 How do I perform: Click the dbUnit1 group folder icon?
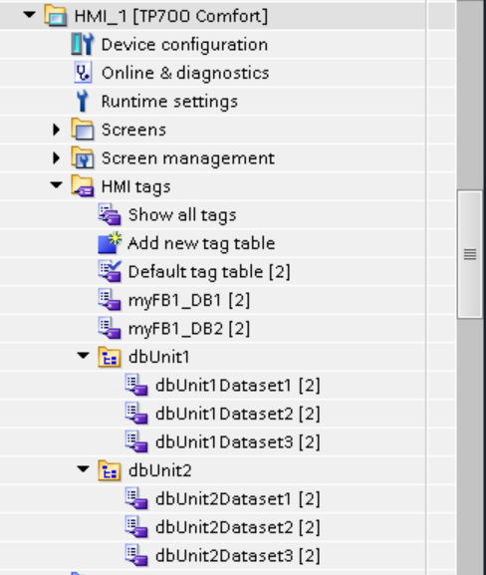pos(110,357)
